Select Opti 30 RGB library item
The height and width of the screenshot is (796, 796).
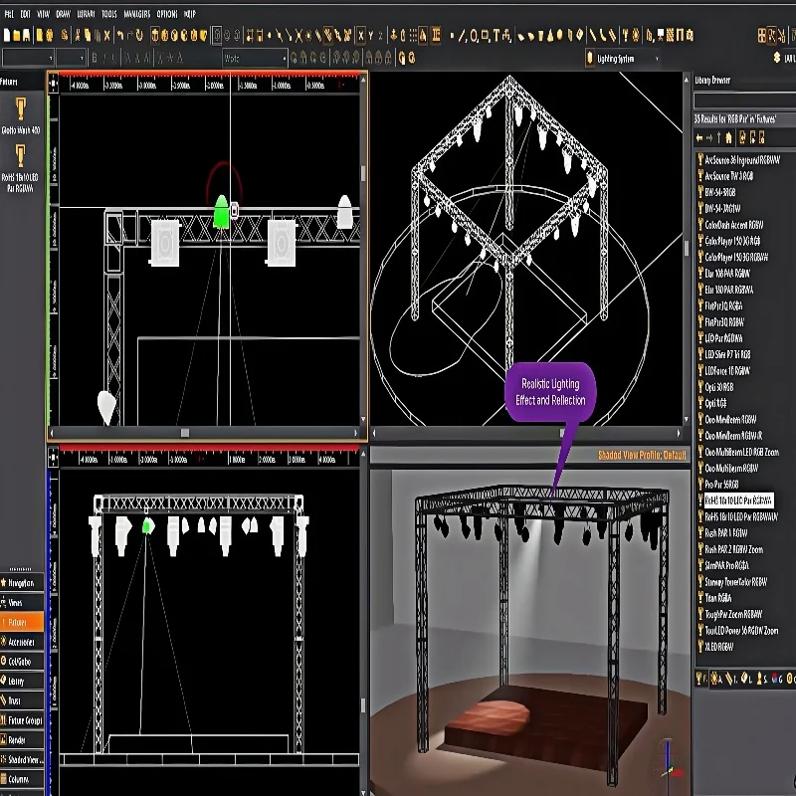point(715,387)
